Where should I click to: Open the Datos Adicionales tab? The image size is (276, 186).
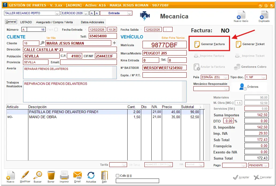[93, 22]
